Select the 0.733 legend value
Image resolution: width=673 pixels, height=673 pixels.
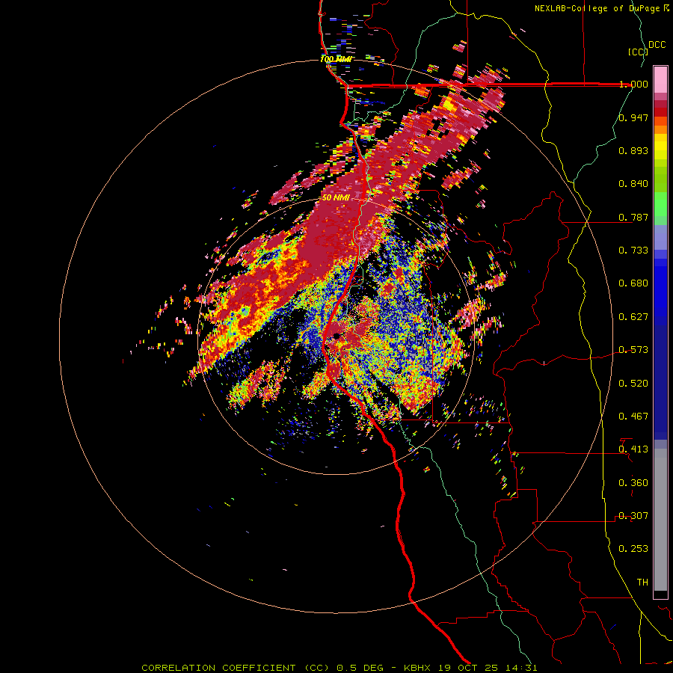(x=633, y=251)
